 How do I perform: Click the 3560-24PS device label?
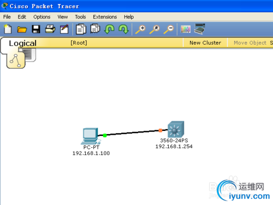tap(174, 141)
